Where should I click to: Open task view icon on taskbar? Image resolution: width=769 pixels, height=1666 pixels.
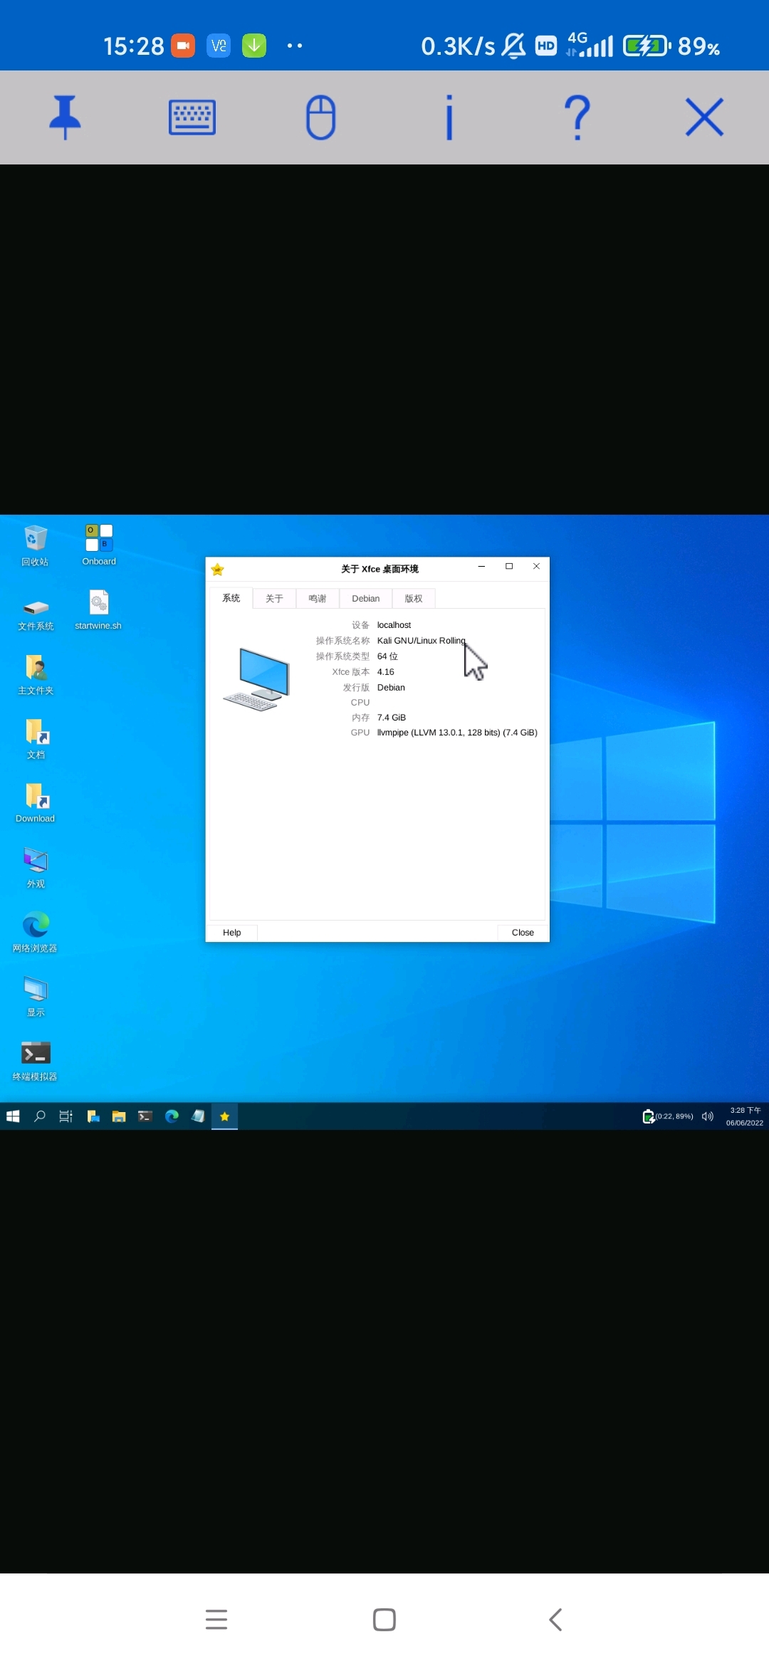coord(66,1116)
